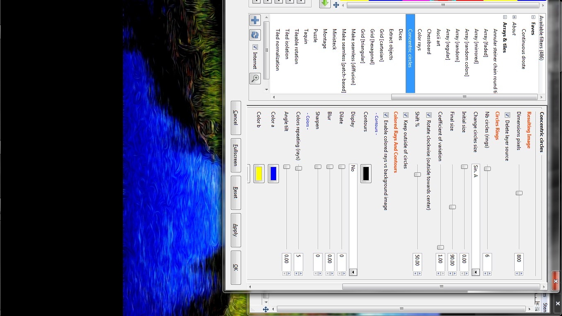Screen dimensions: 562x316
Task: Select the Puzzle filter
Action: click(316, 35)
